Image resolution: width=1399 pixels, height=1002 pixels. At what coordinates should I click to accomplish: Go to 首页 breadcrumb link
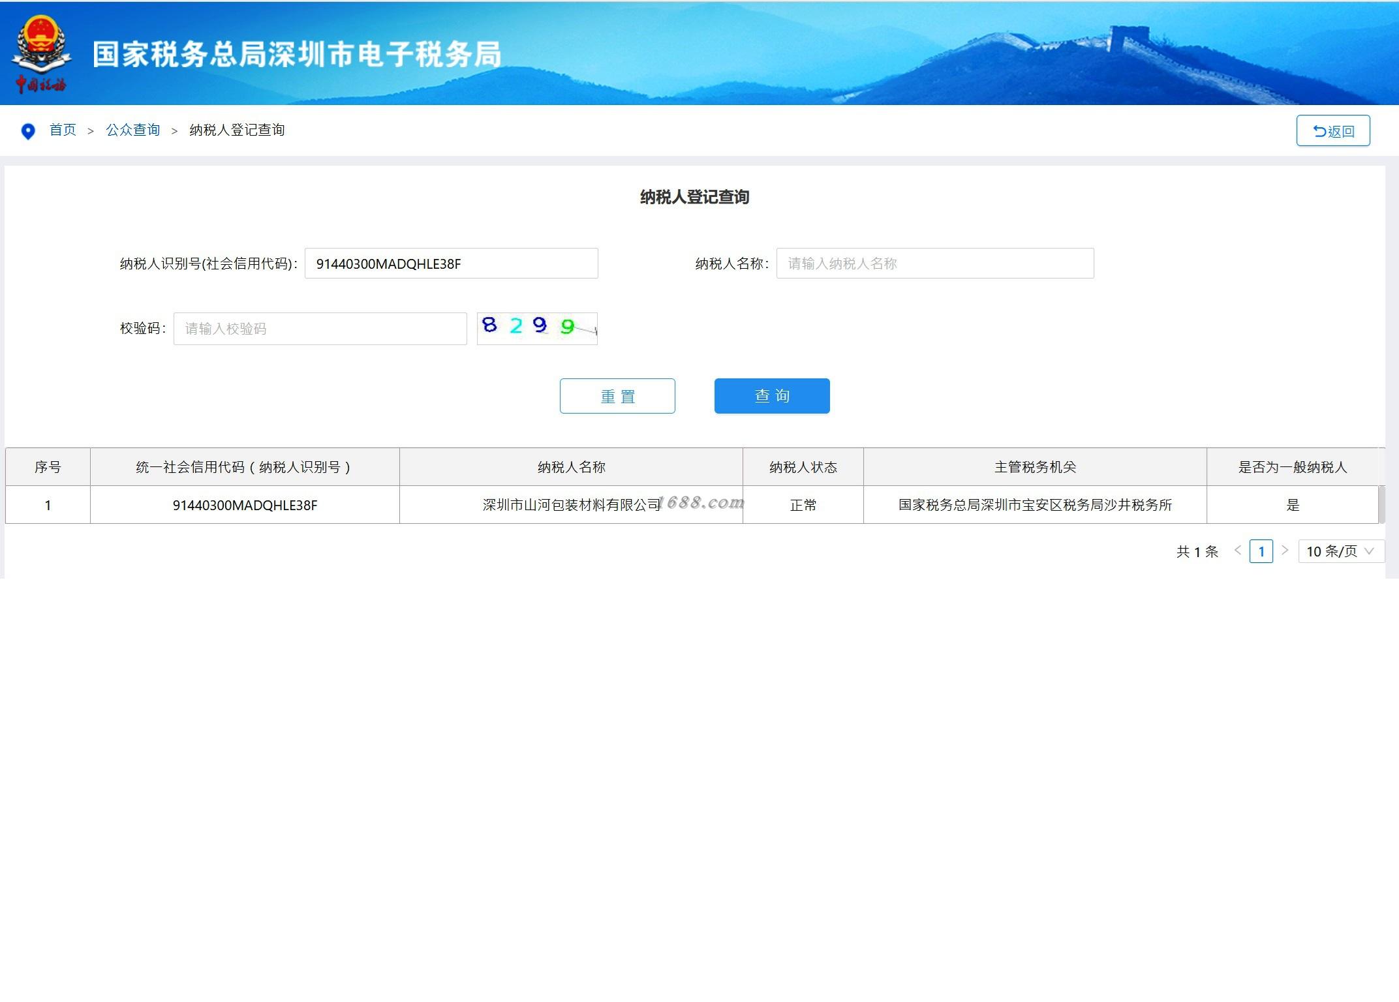[63, 130]
